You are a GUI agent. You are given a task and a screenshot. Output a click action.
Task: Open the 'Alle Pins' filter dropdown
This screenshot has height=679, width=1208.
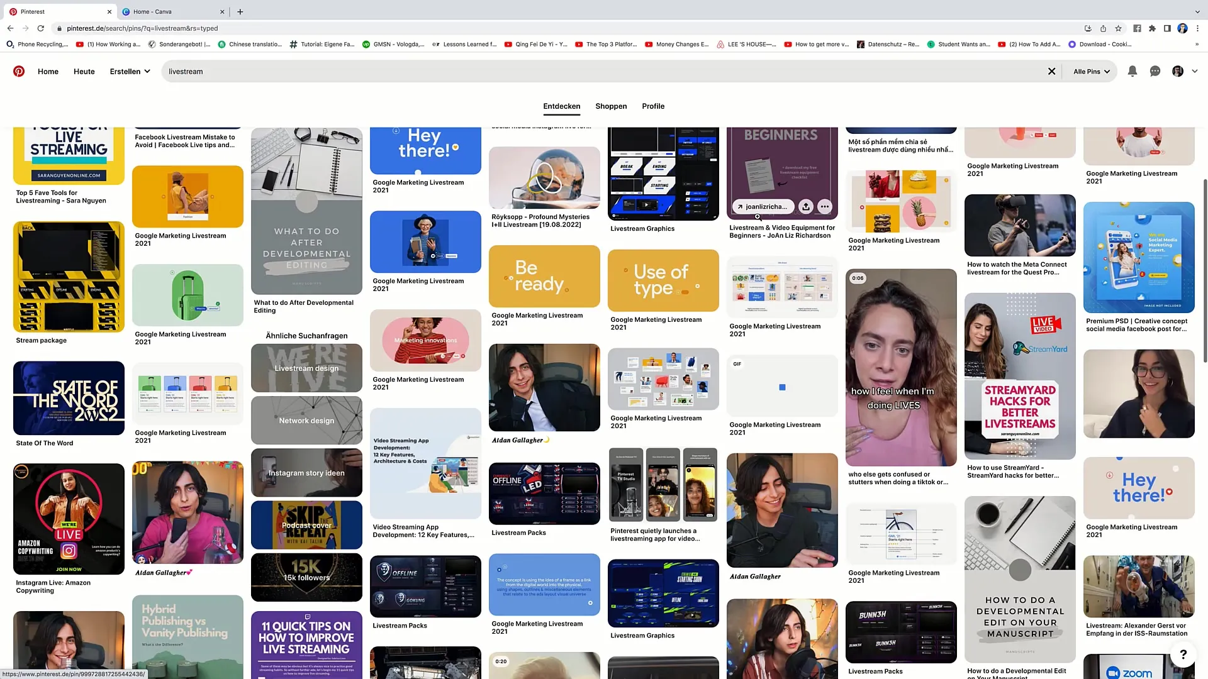pyautogui.click(x=1090, y=70)
